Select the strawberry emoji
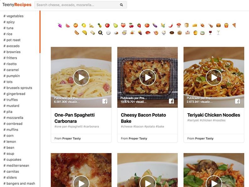 139,25
